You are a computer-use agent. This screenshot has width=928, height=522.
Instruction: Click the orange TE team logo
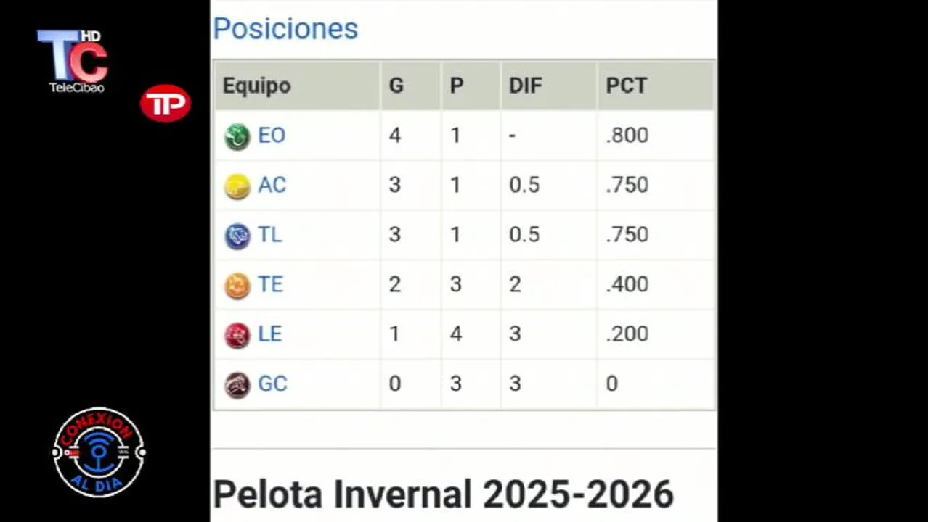(237, 286)
